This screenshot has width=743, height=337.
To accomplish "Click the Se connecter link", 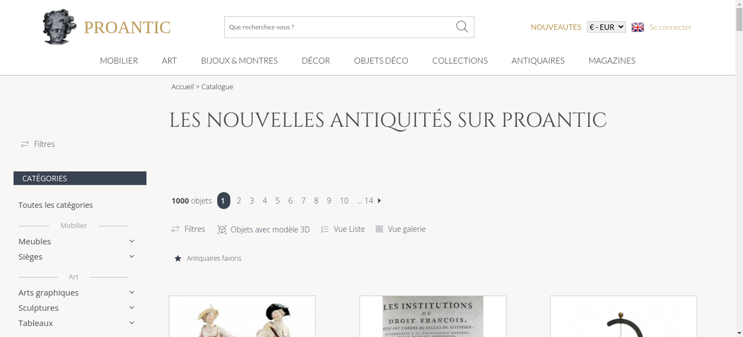I will point(670,27).
